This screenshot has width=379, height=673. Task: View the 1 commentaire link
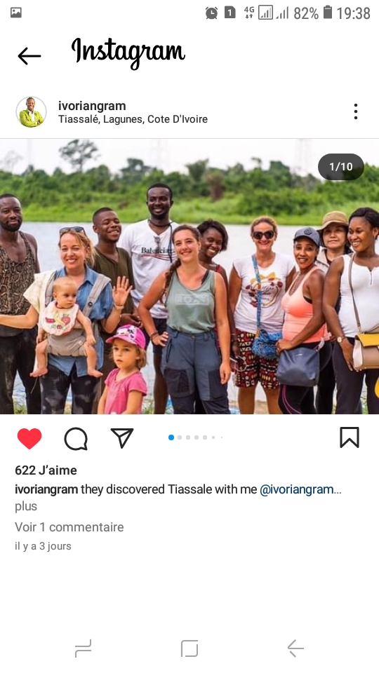(69, 527)
